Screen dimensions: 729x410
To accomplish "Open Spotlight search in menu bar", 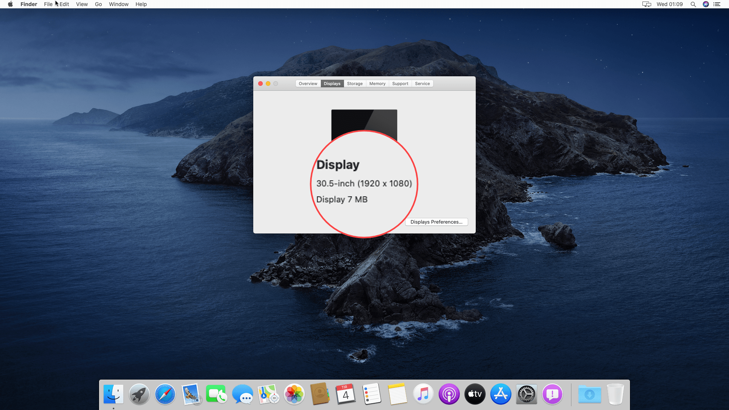I will [x=693, y=4].
